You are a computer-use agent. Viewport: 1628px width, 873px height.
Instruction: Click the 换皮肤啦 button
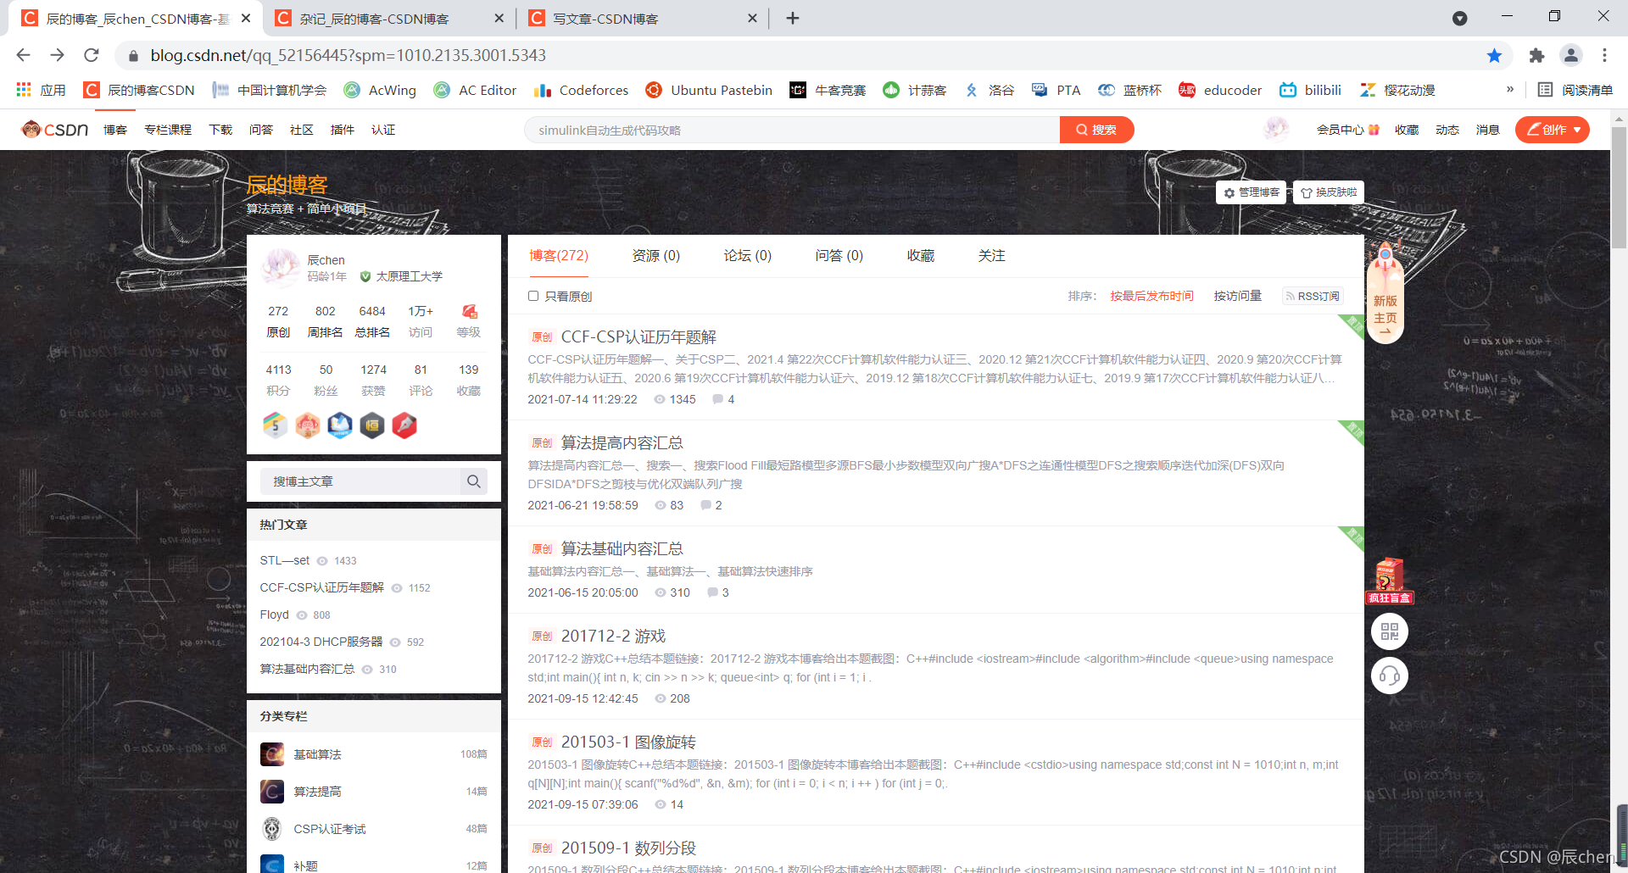pyautogui.click(x=1328, y=192)
